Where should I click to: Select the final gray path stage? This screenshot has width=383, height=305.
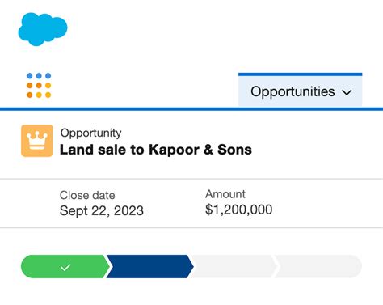pos(318,266)
